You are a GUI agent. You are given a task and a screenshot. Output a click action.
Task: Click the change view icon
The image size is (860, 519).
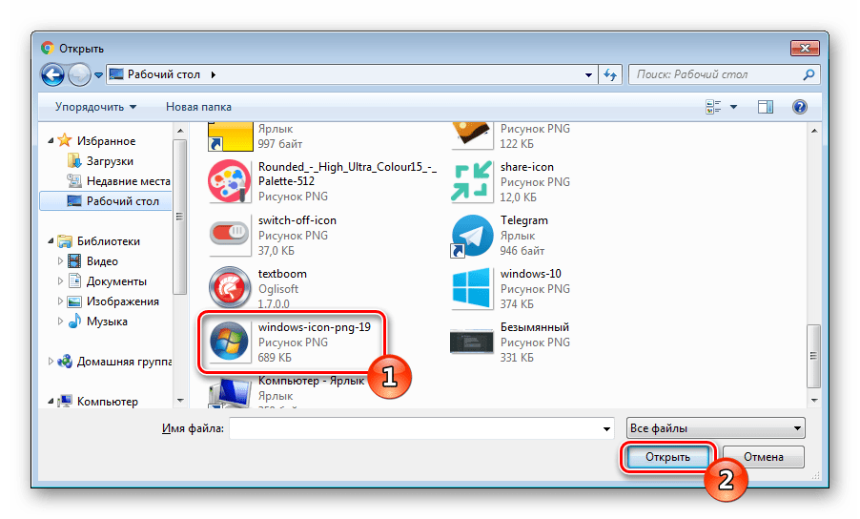pos(713,107)
